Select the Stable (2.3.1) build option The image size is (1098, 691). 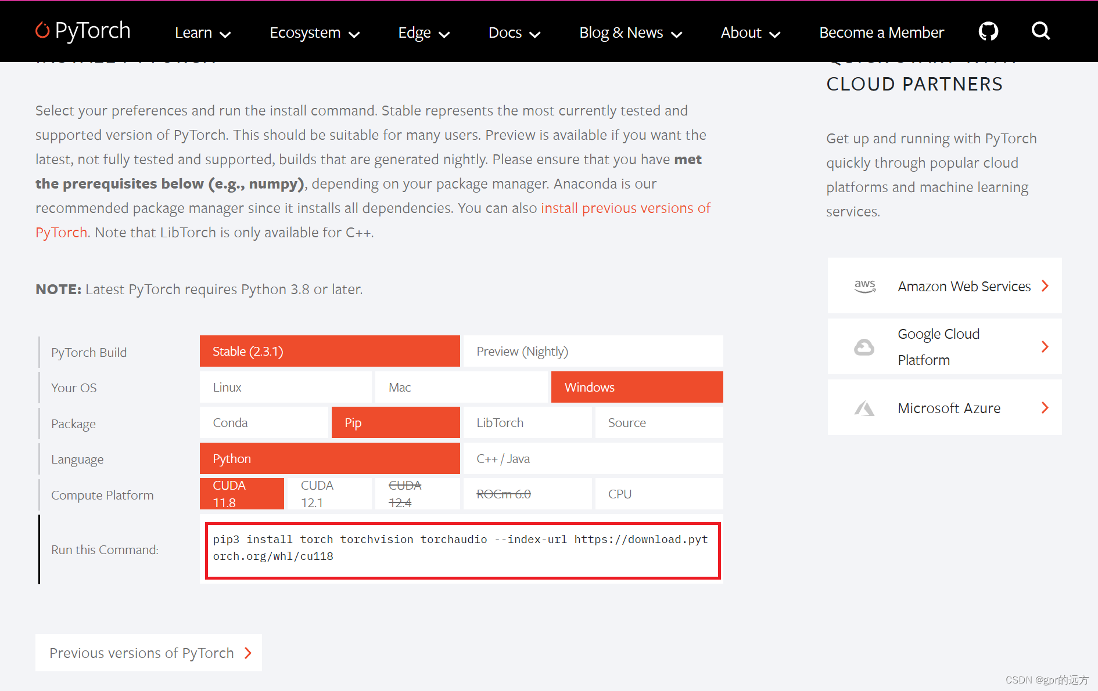[330, 351]
